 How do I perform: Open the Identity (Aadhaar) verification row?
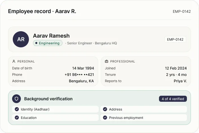pyautogui.click(x=55, y=109)
